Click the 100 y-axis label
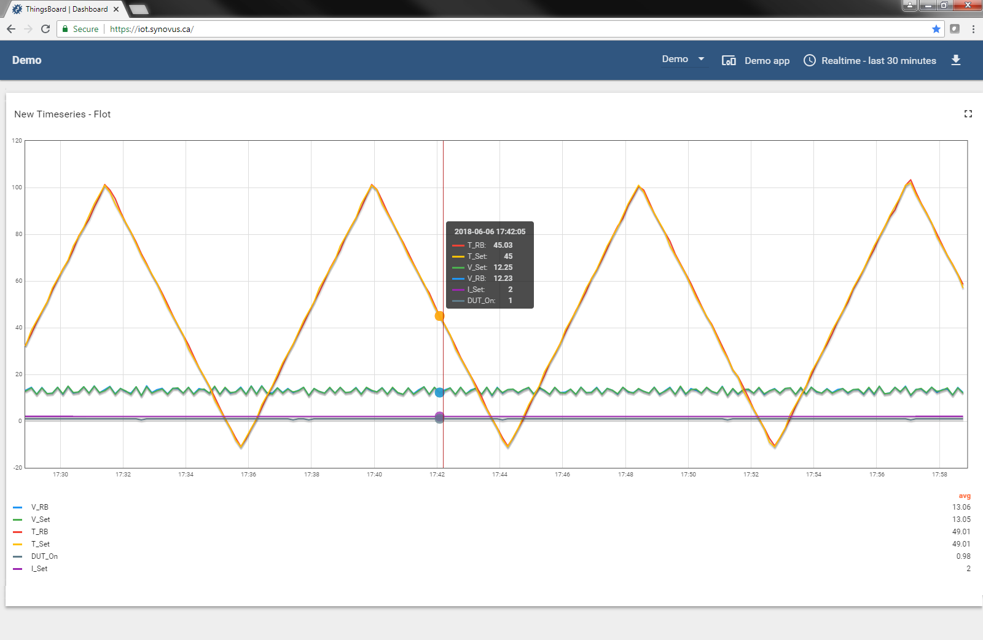The width and height of the screenshot is (983, 640). pos(17,188)
